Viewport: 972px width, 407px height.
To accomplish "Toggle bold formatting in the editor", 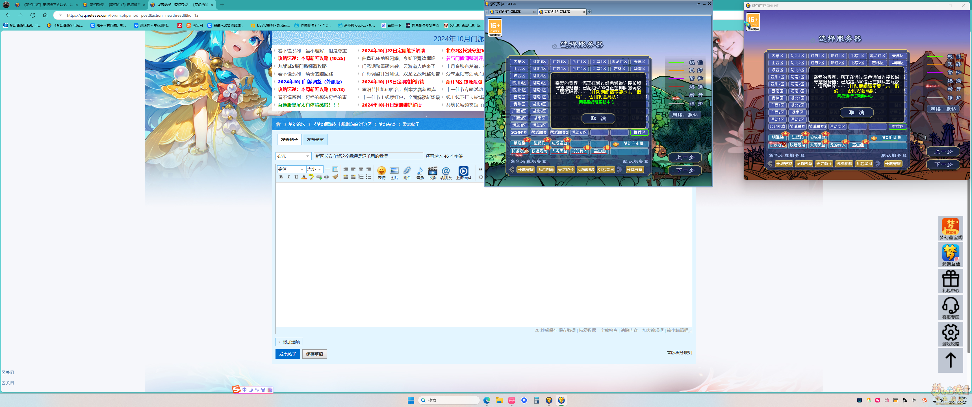I will coord(281,177).
